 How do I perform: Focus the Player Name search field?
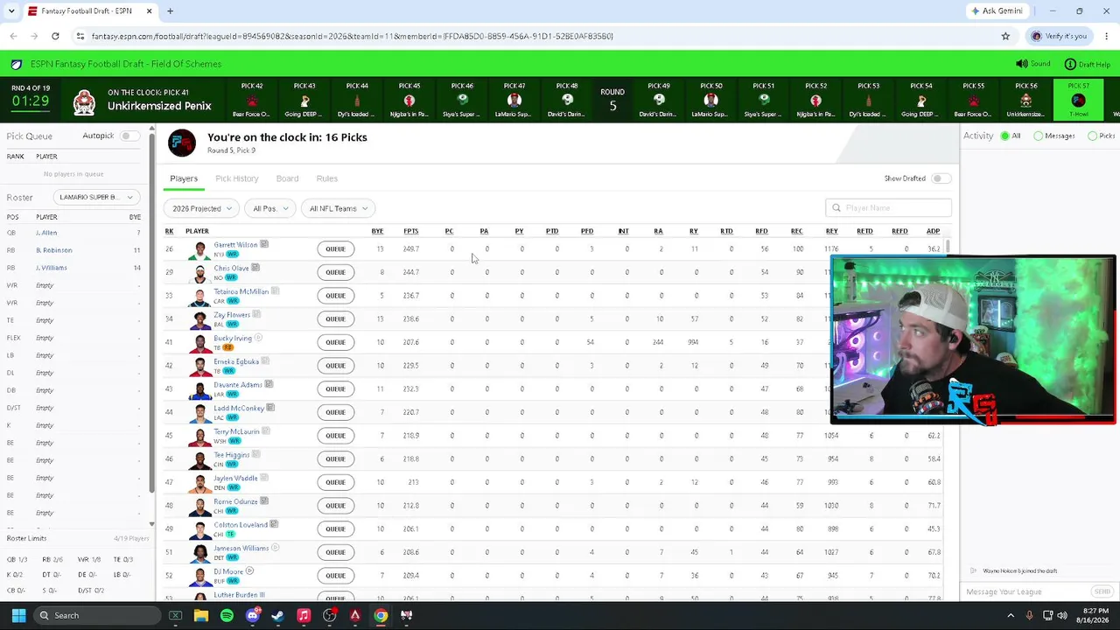(x=888, y=207)
